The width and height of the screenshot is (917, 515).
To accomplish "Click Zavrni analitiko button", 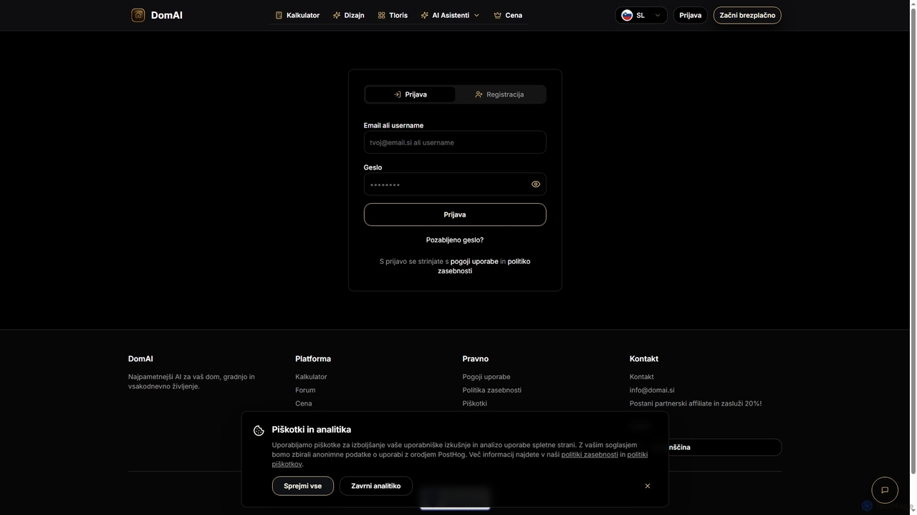I will [376, 486].
